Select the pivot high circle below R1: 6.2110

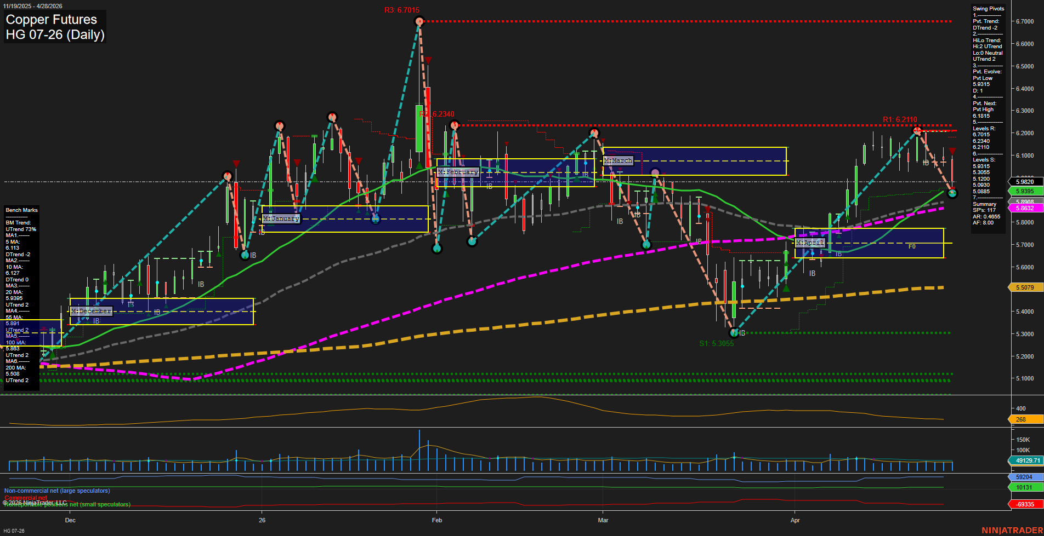click(x=917, y=131)
